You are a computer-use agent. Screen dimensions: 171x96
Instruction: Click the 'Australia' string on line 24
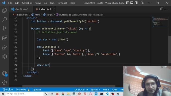click(109, 54)
